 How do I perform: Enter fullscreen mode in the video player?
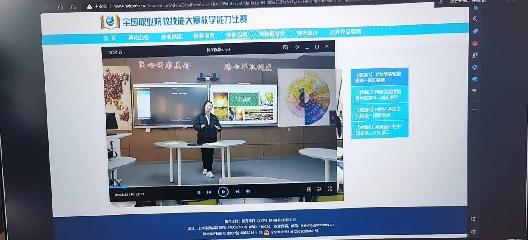coord(330,189)
